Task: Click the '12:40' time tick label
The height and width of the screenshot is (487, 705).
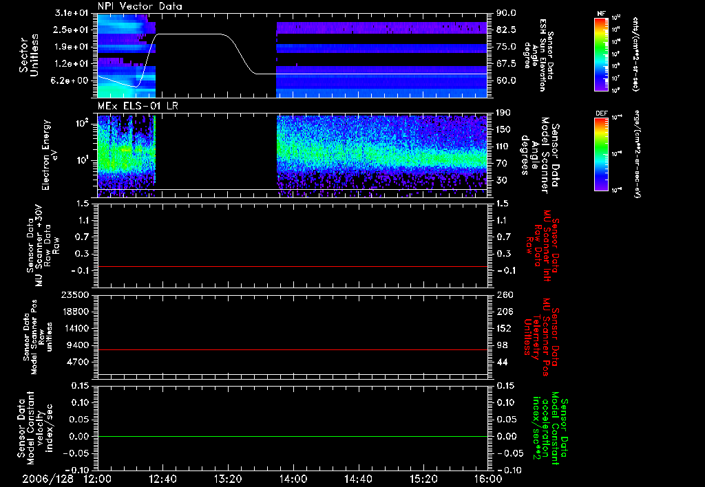Action: pyautogui.click(x=162, y=479)
